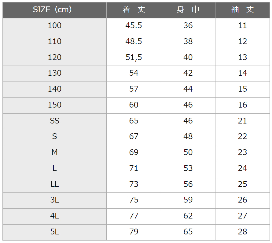272x243 pixels.
Task: Select sleeve length value 28
Action: pyautogui.click(x=243, y=232)
